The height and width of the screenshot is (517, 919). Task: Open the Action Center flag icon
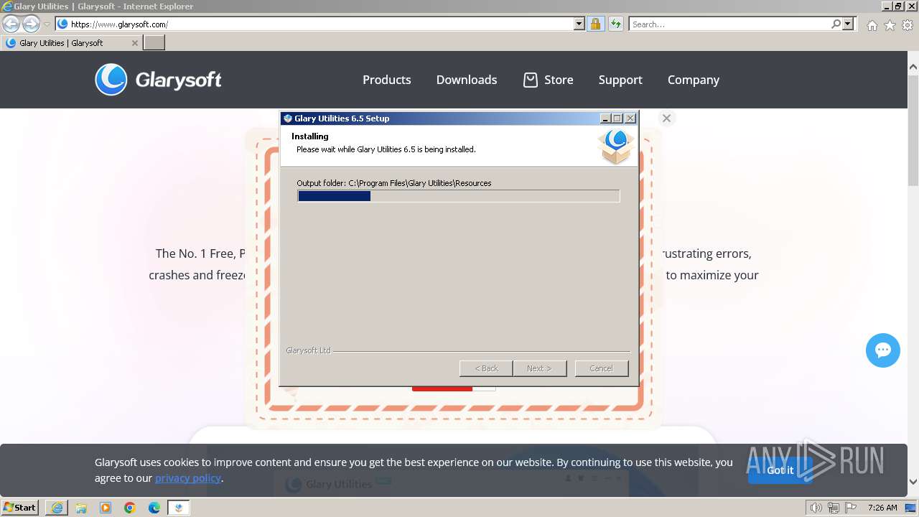click(x=850, y=508)
